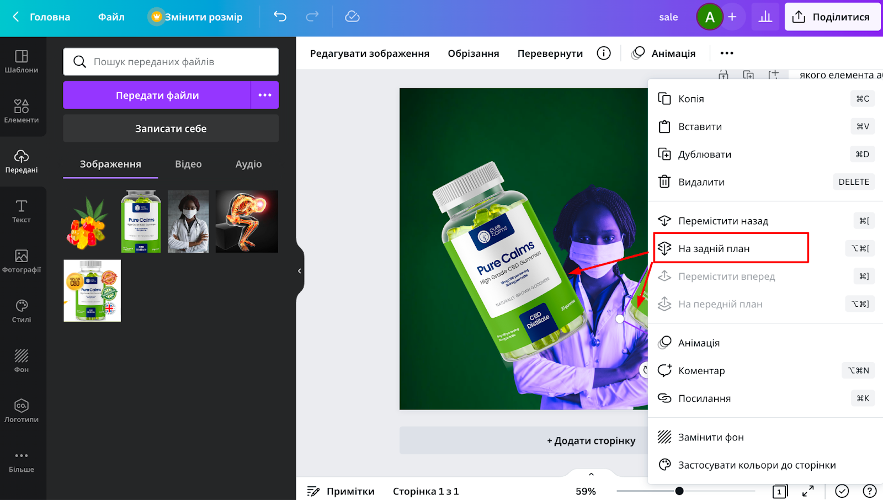
Task: Click the checkmark circle icon at bottom
Action: tap(842, 491)
